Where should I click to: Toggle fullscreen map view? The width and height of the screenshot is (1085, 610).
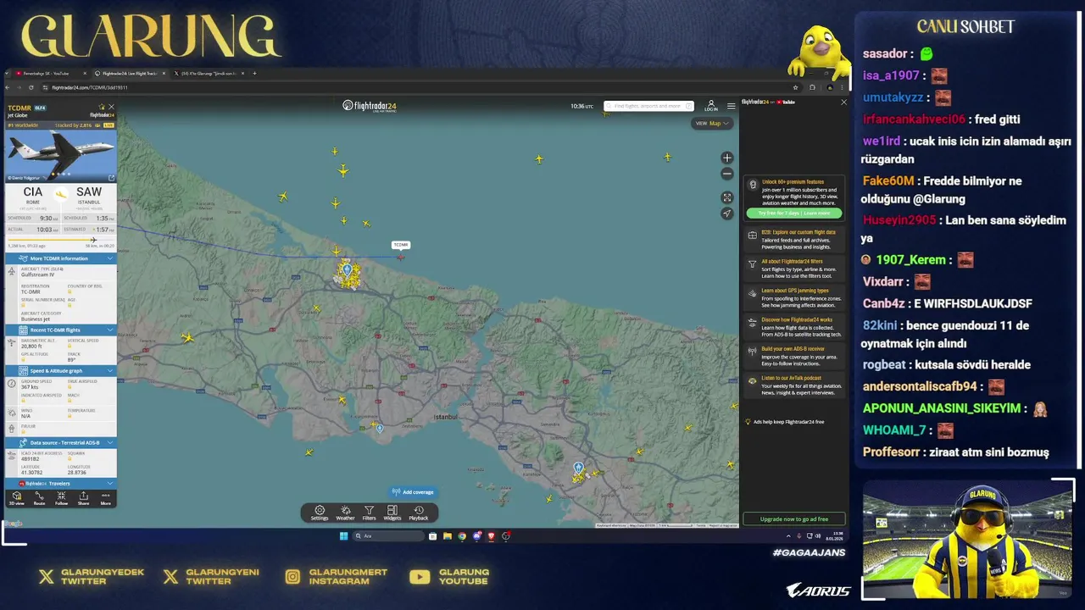pos(726,197)
